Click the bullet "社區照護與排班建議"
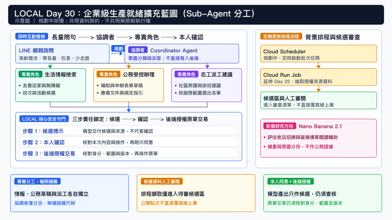 (x=199, y=86)
